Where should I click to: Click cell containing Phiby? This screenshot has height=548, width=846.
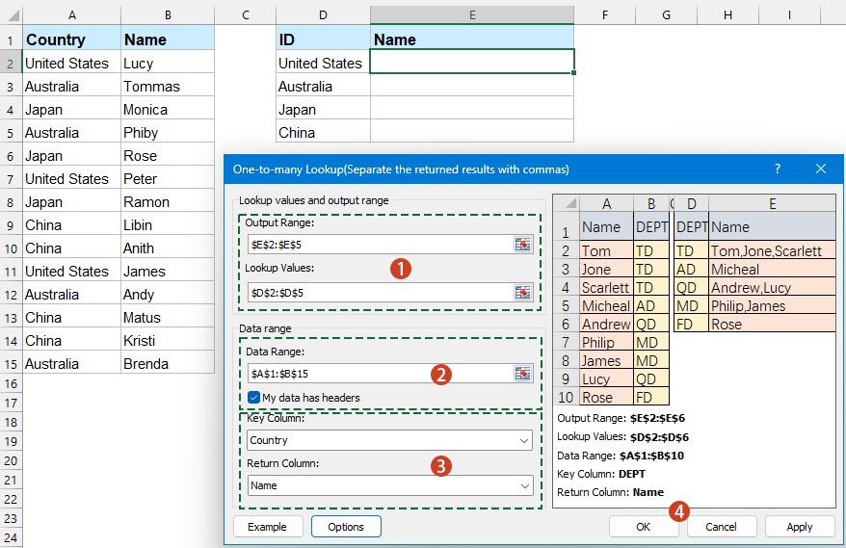click(x=168, y=133)
